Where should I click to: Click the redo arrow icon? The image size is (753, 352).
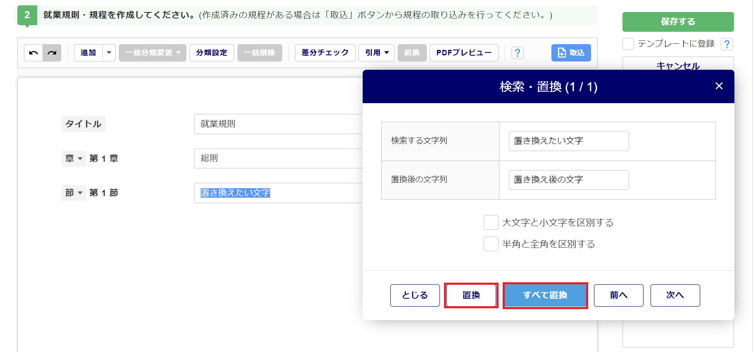coord(52,53)
